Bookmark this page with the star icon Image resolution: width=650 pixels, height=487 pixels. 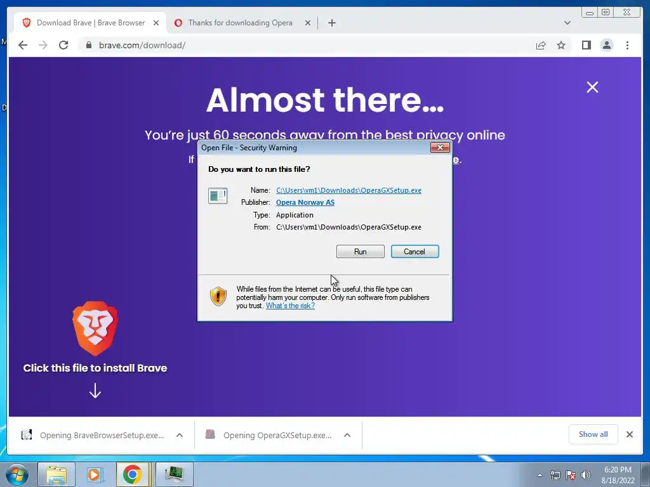click(x=561, y=45)
